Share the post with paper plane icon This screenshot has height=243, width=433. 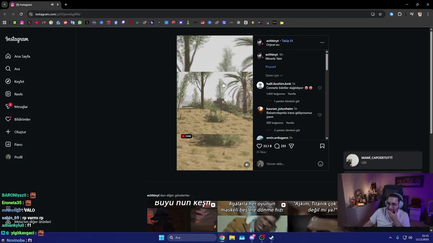[291, 146]
